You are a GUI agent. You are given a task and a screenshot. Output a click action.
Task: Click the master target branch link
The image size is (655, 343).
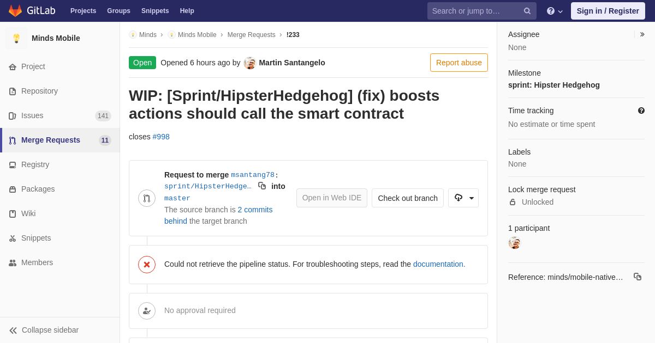177,198
